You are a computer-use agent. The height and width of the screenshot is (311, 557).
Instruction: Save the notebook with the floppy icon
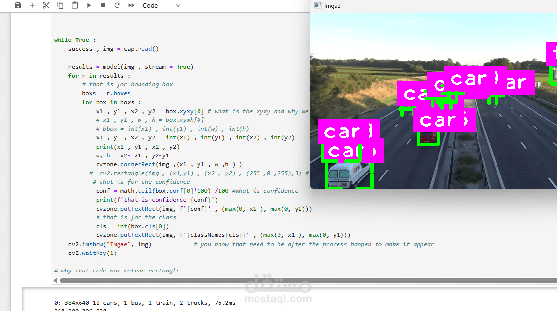18,5
